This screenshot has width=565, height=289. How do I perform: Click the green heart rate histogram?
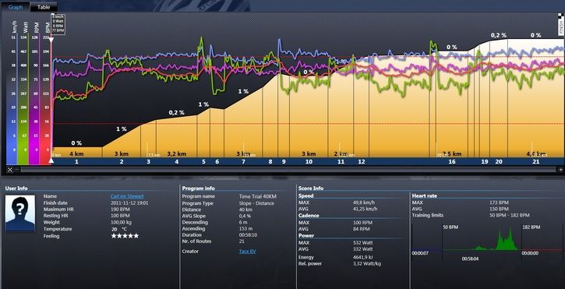pyautogui.click(x=496, y=240)
